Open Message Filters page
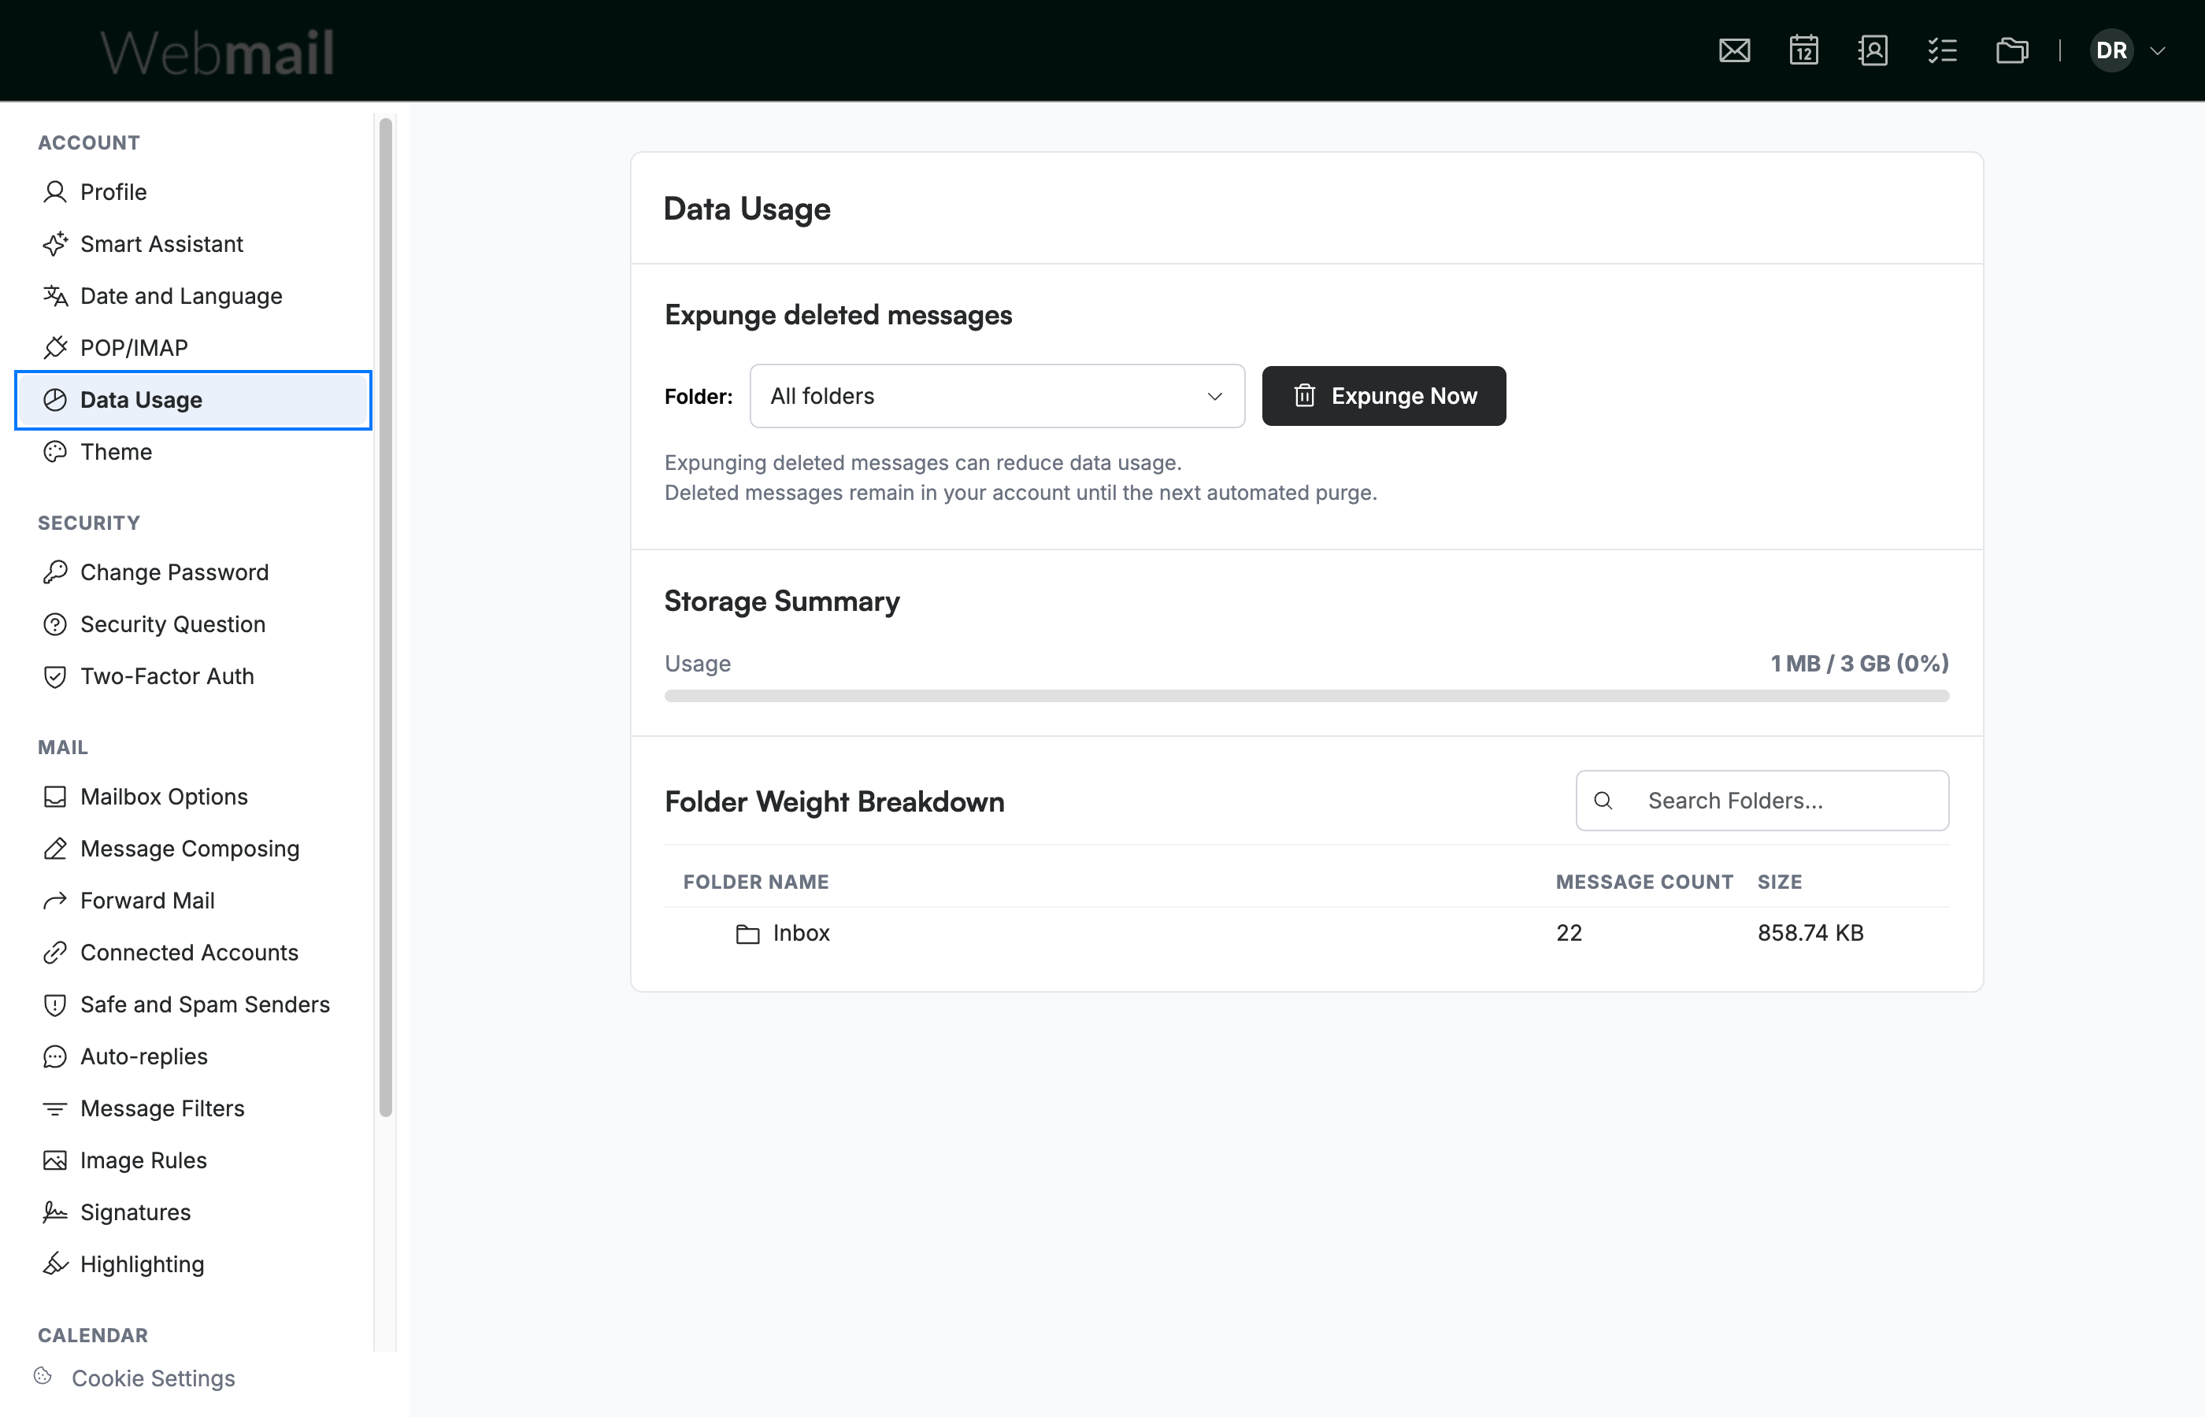Screen dimensions: 2205x1417 [x=193, y=1108]
